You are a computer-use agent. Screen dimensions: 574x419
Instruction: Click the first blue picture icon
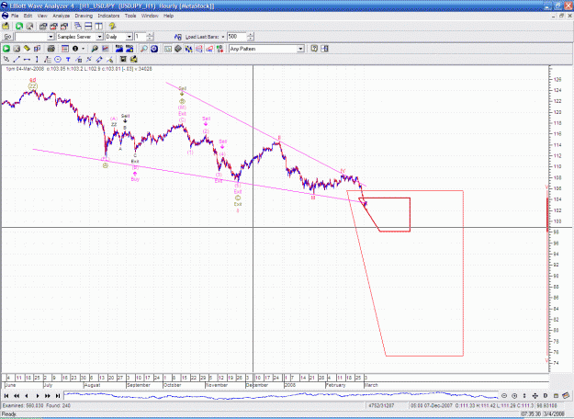pyautogui.click(x=119, y=49)
